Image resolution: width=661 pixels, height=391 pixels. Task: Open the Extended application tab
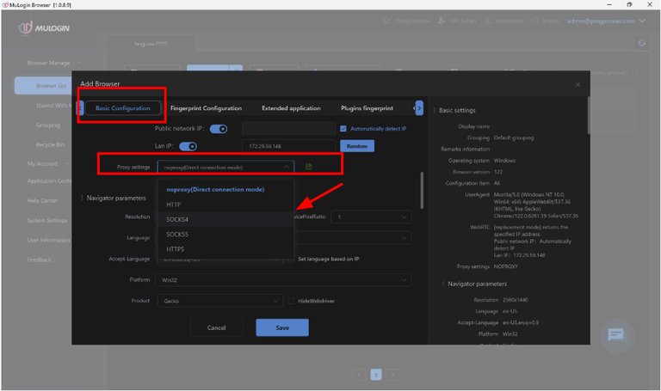click(x=291, y=108)
